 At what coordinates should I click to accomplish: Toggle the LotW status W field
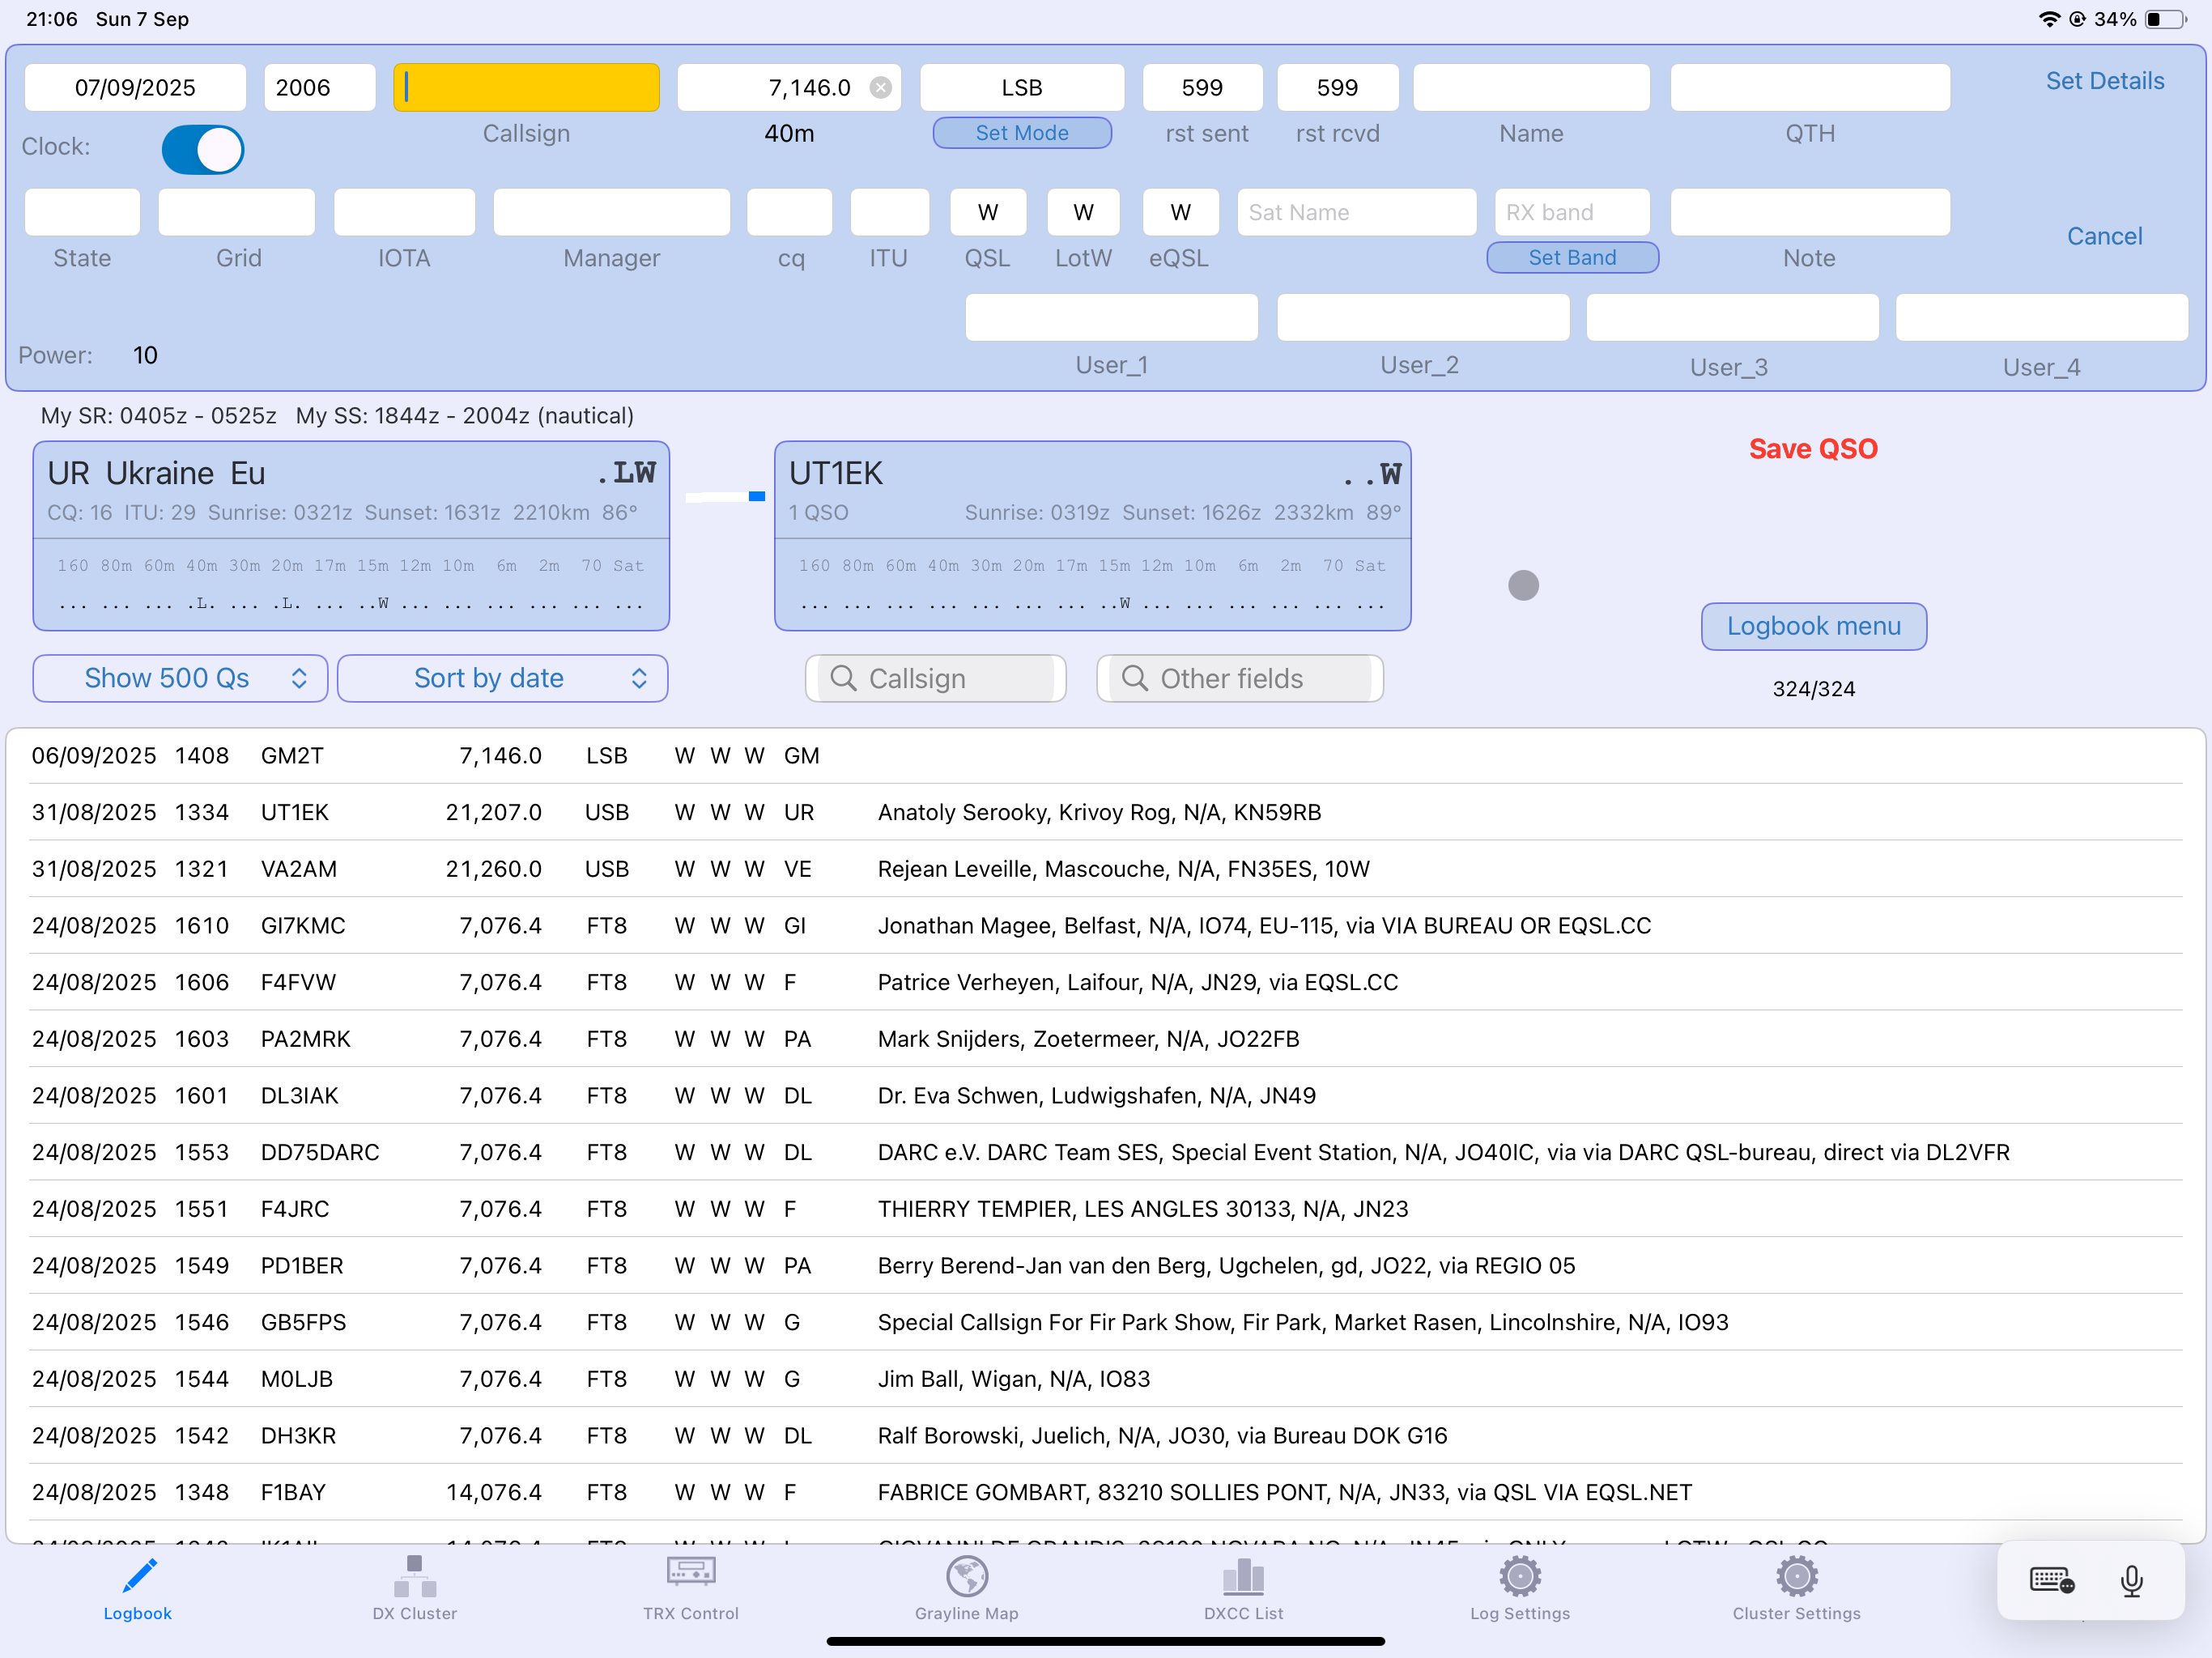click(x=1083, y=212)
